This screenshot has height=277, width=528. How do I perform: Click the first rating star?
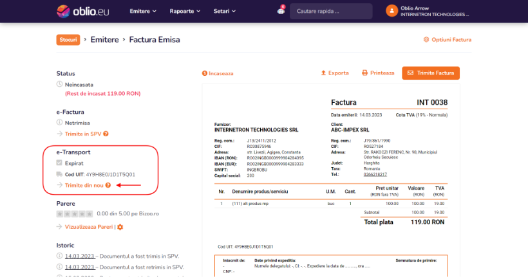(x=60, y=214)
